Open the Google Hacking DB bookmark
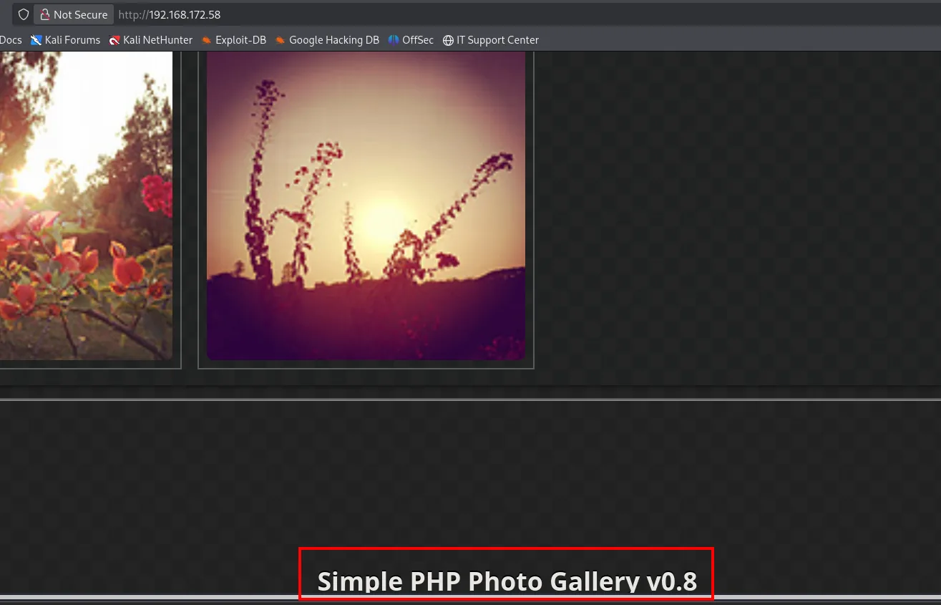 pos(327,40)
